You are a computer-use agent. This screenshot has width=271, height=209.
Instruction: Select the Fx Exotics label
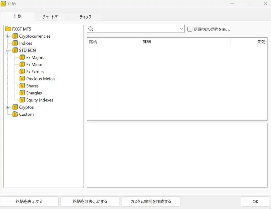click(x=35, y=72)
